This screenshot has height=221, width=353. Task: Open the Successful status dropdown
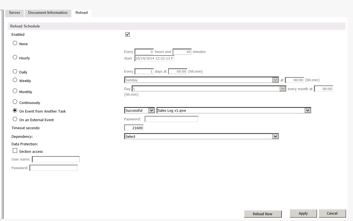(139, 110)
